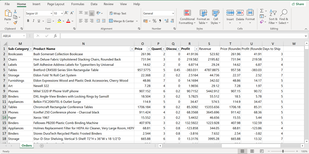Select the Orders sheet tab
The image size is (309, 154).
click(x=27, y=146)
